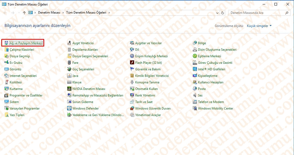
Task: Expand chevron after Tüm Denetim Masası Öğeleri
Action: coord(109,13)
